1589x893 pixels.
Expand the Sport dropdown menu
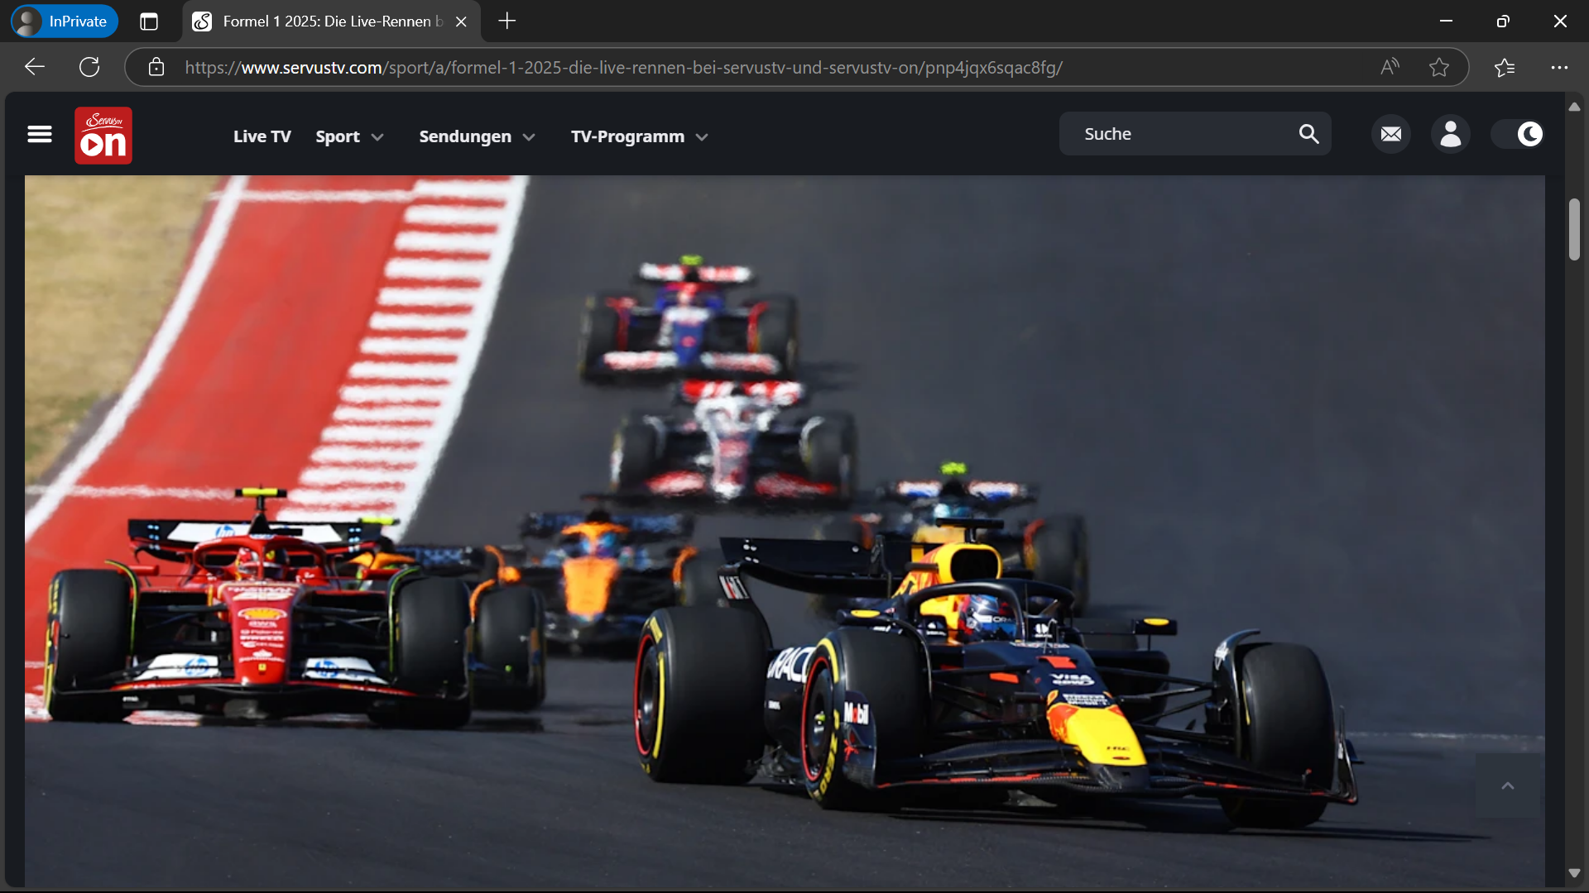pos(349,136)
